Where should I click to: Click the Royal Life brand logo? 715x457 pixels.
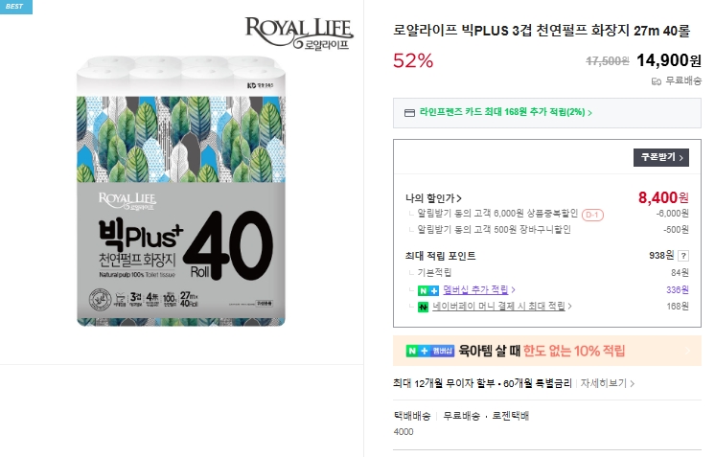pos(299,33)
